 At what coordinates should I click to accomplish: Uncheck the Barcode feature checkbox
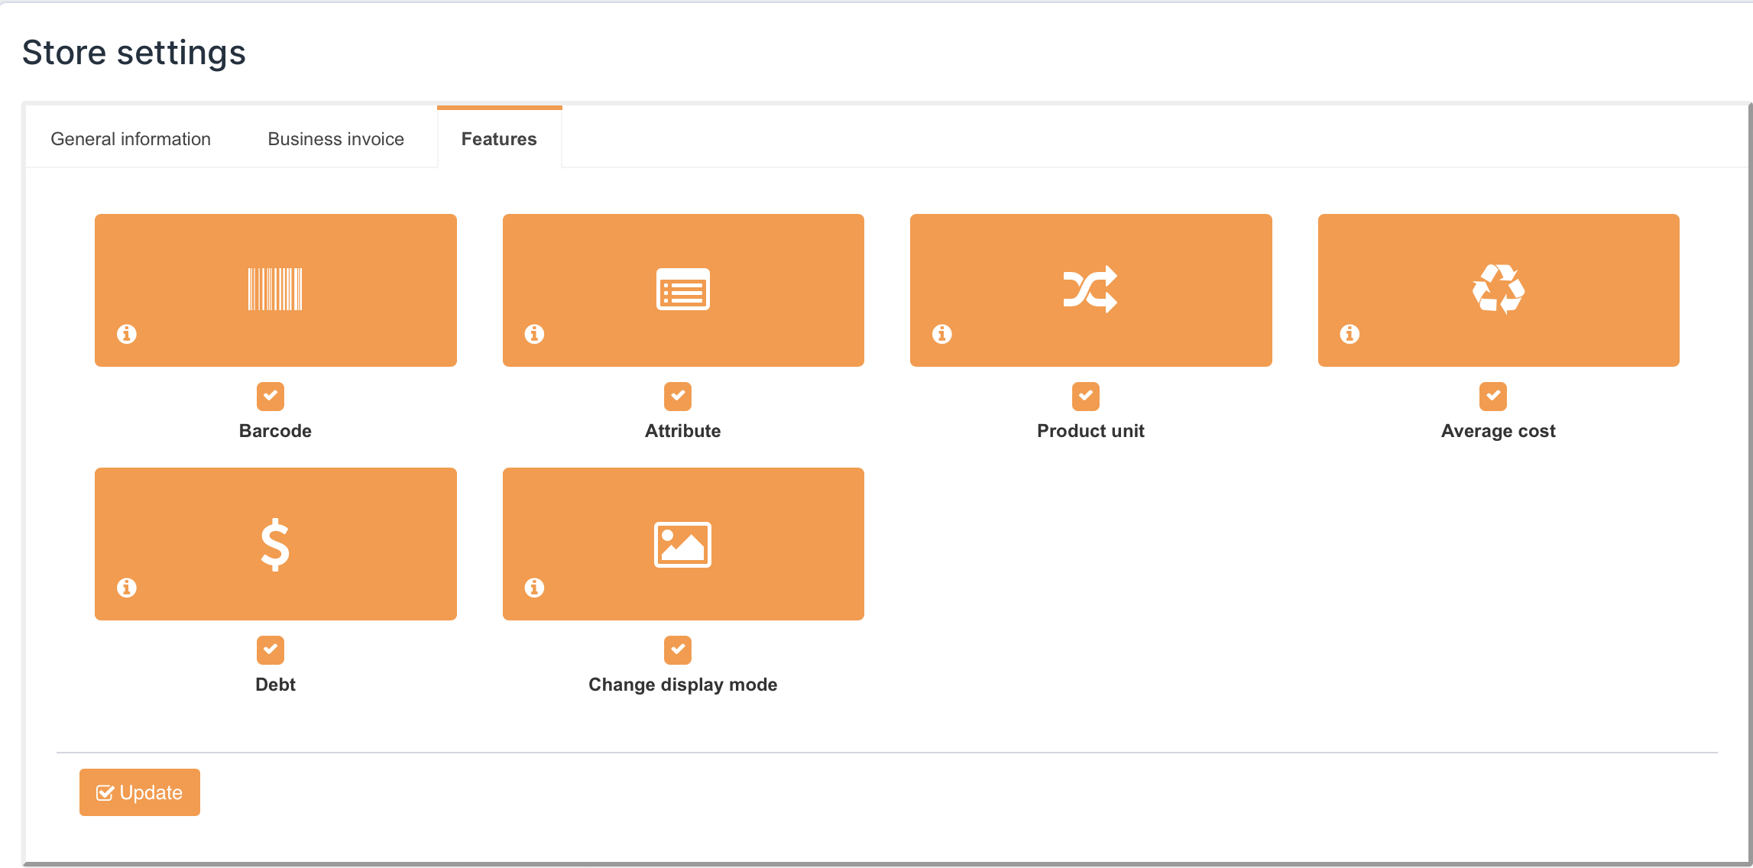coord(271,396)
